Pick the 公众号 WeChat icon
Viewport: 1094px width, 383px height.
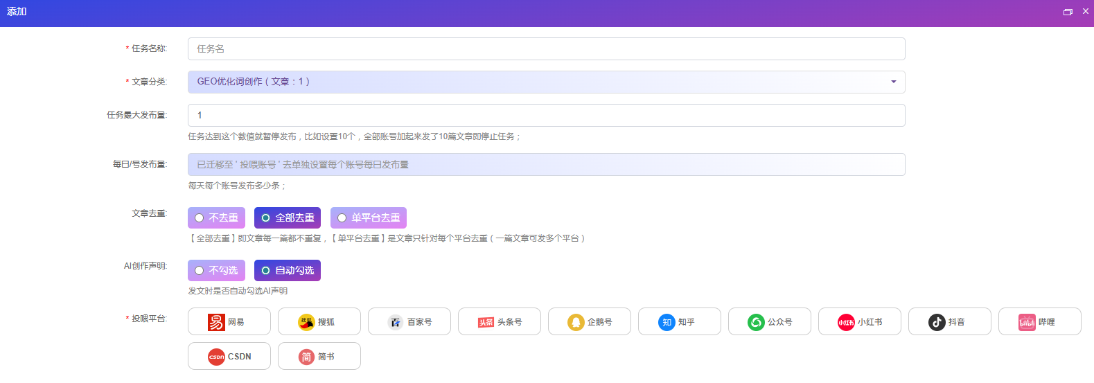pyautogui.click(x=756, y=322)
